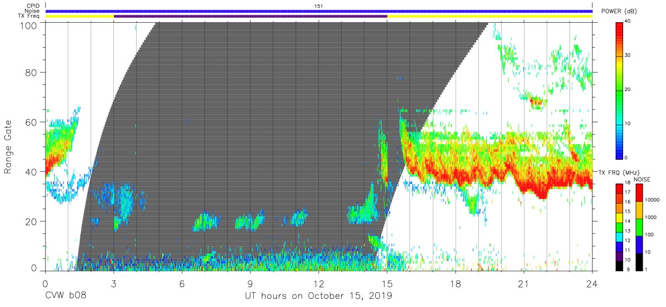Click the 24 tick on UT hours axis

pos(592,283)
